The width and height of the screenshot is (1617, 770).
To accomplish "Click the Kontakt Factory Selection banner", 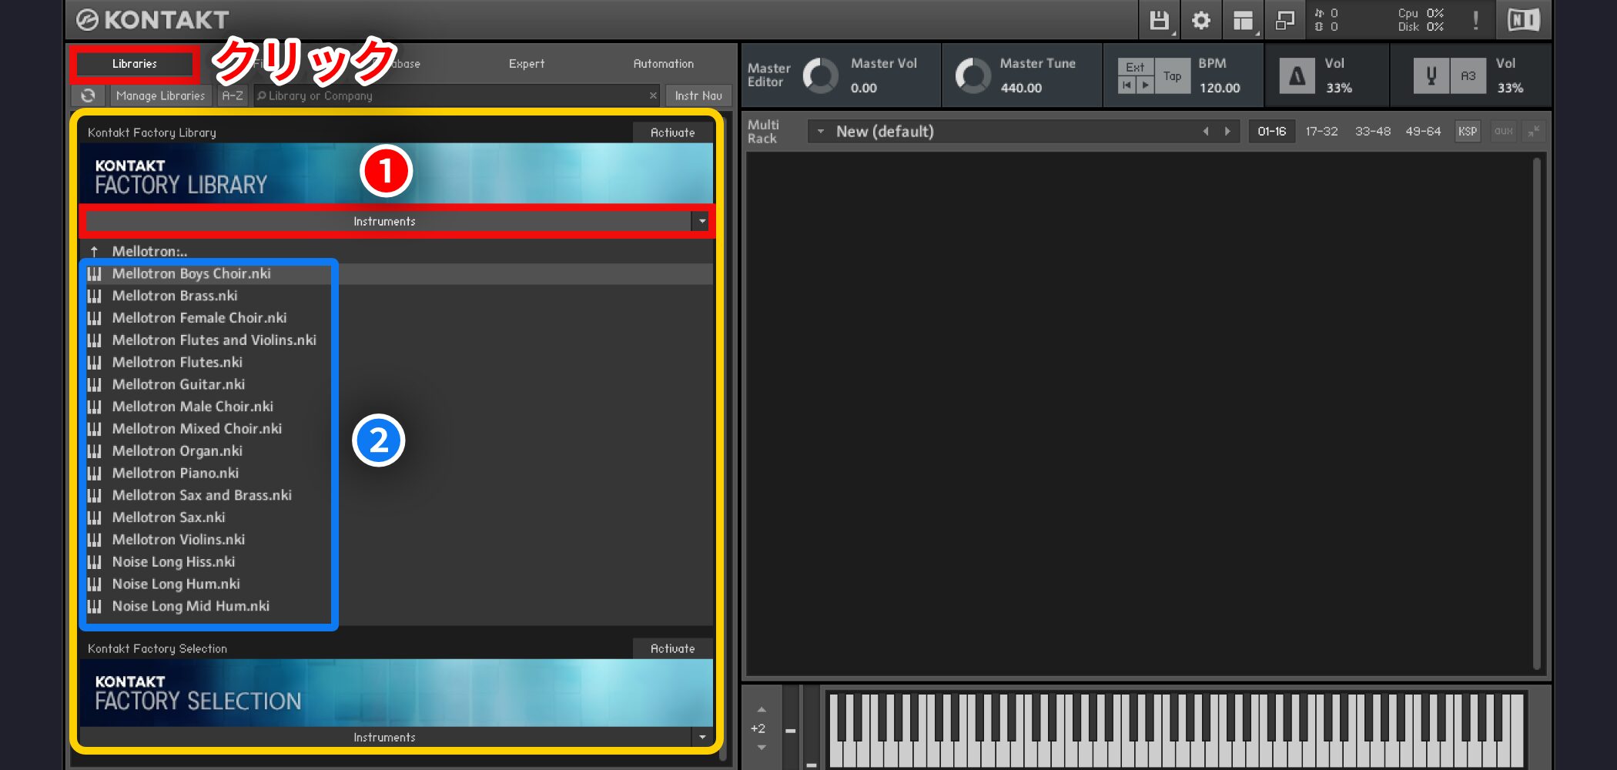I will pos(396,691).
